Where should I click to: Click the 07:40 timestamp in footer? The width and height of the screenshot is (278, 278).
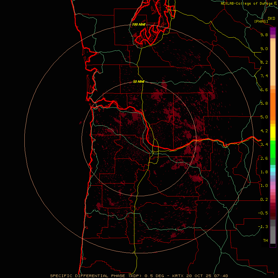coord(221,276)
